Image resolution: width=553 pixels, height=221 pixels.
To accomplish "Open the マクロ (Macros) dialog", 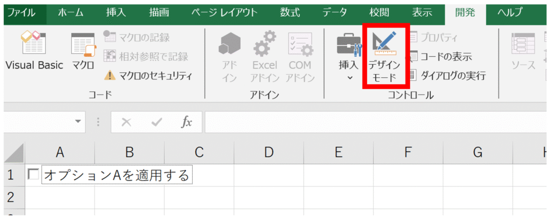I will [84, 51].
